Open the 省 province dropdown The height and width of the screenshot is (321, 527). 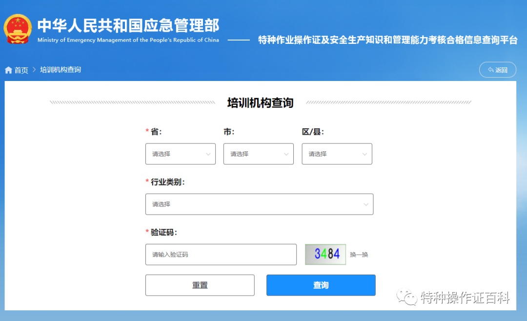pos(181,154)
